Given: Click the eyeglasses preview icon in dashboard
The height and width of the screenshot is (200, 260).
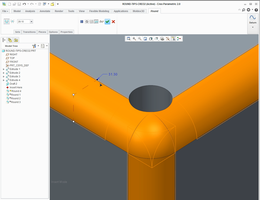Looking at the screenshot, I should [x=102, y=21].
